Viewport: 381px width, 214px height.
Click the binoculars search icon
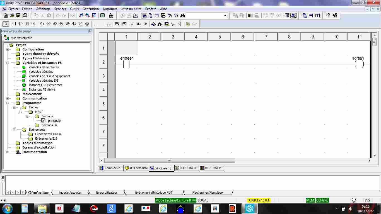click(182, 16)
